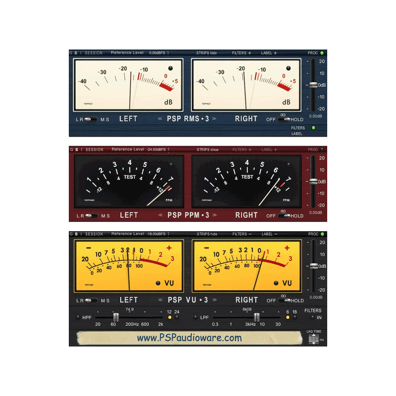
Task: Select SESSION mode on RMS header
Action: tap(94, 53)
